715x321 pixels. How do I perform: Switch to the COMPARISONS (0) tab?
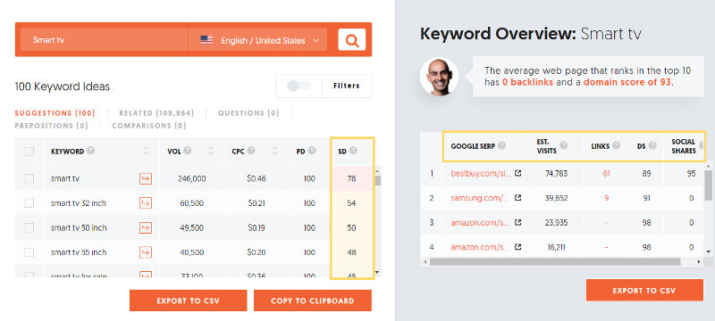coord(149,126)
